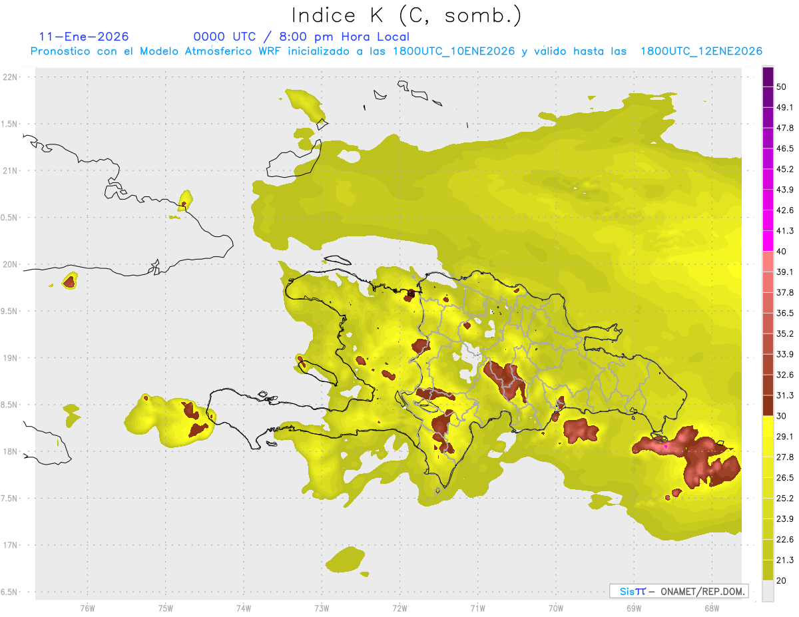Viewport: 799px width, 617px height.
Task: Click the 'Indice K (C, somb.)' chart title
Action: coord(407,15)
